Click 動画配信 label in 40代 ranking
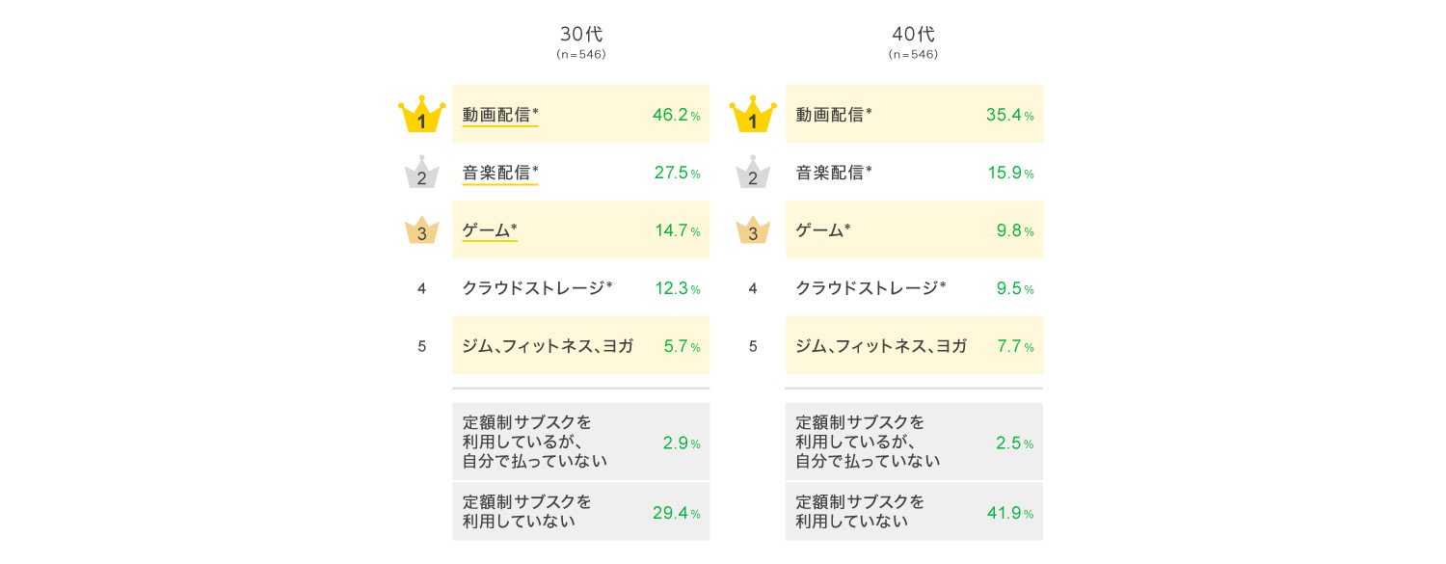This screenshot has height=564, width=1446. (x=833, y=115)
